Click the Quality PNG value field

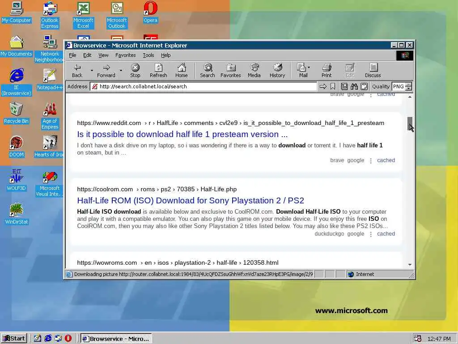399,86
